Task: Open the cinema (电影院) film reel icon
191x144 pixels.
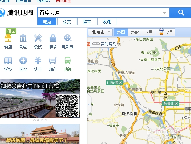Action: (x=68, y=38)
